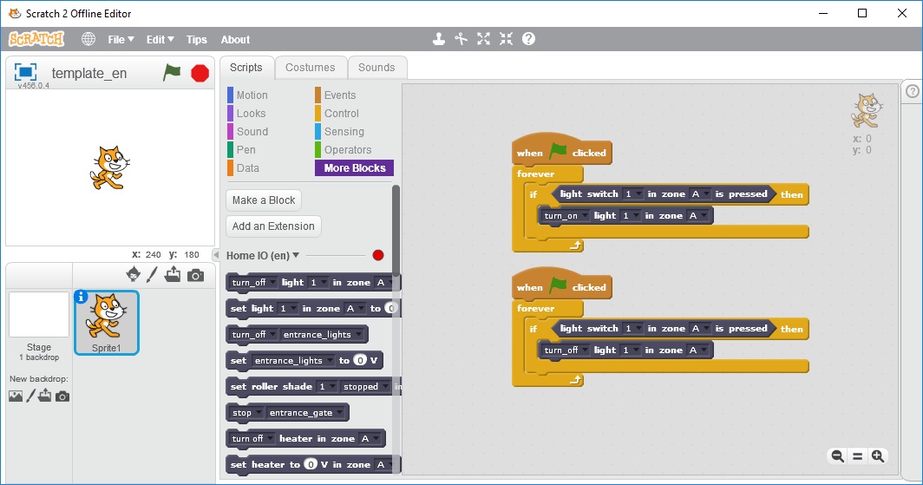Click the Make a Block button

pos(264,200)
